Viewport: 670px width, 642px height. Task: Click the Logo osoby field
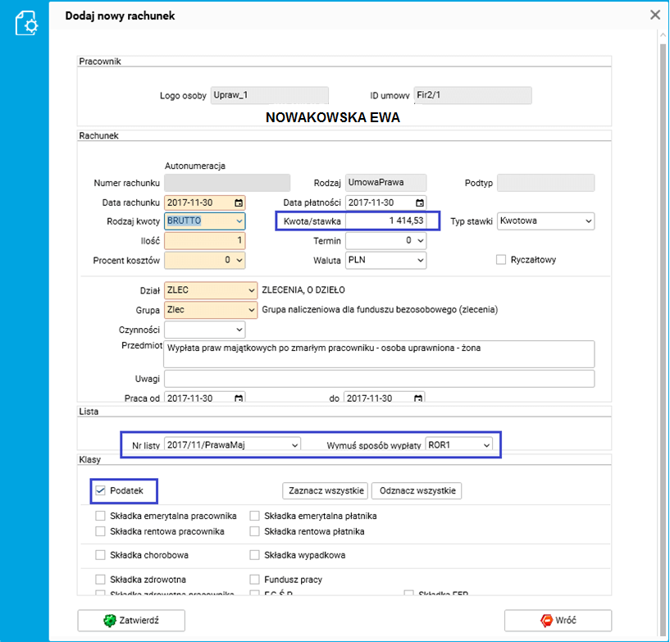click(270, 95)
